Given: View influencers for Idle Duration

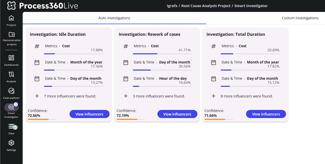Looking at the screenshot, I should coord(89,114).
